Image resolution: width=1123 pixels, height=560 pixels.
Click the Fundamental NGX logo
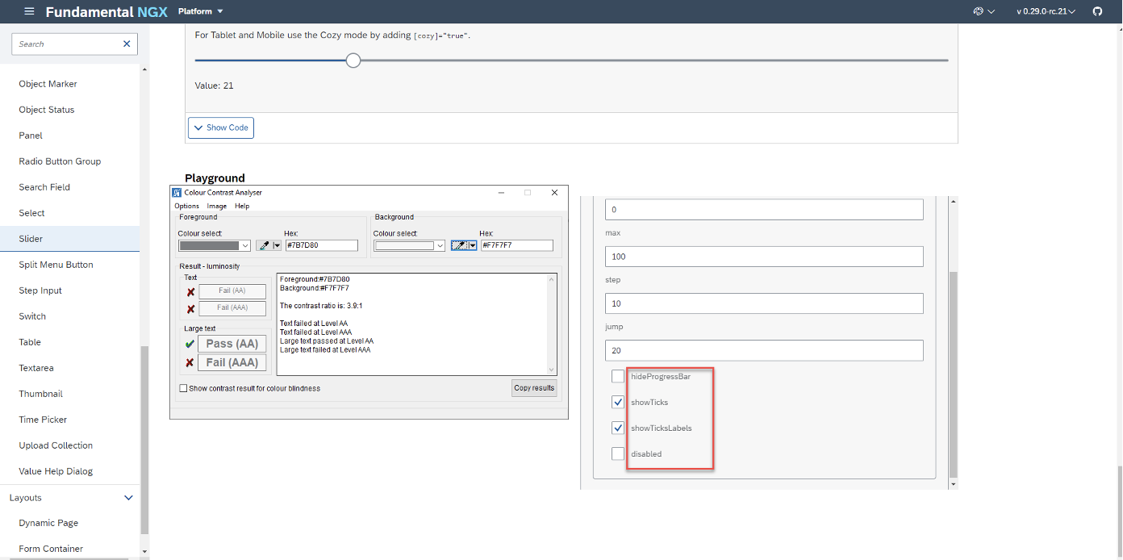tap(105, 11)
